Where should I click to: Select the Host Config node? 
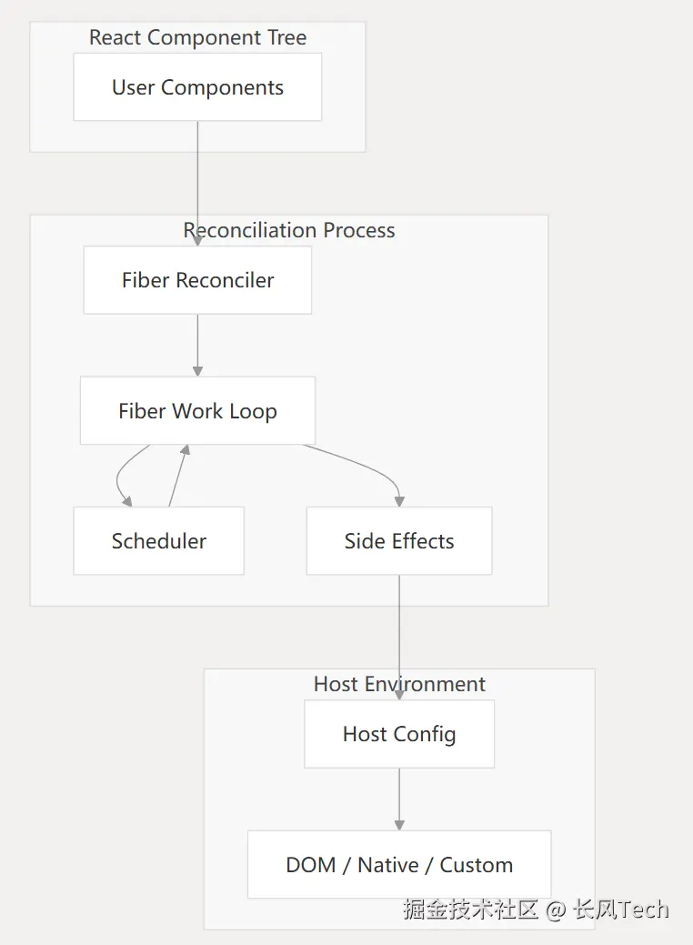398,734
